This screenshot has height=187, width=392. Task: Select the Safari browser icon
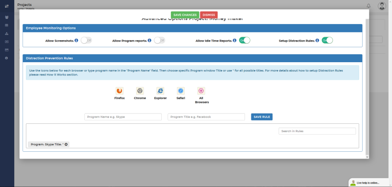point(181,91)
